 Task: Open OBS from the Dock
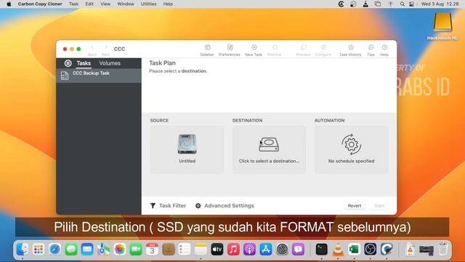(371, 249)
